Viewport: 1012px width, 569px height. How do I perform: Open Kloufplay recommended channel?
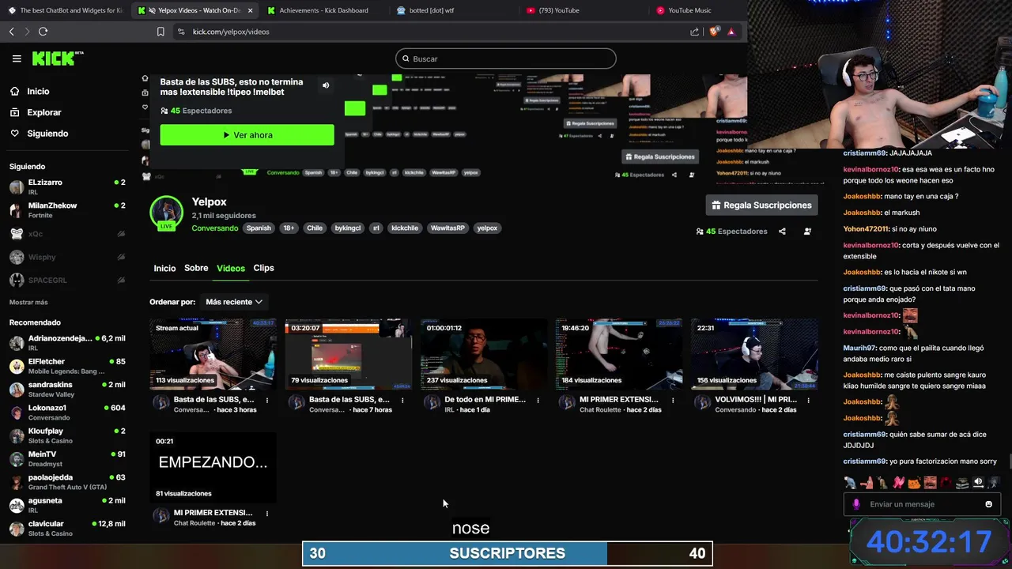tap(67, 435)
